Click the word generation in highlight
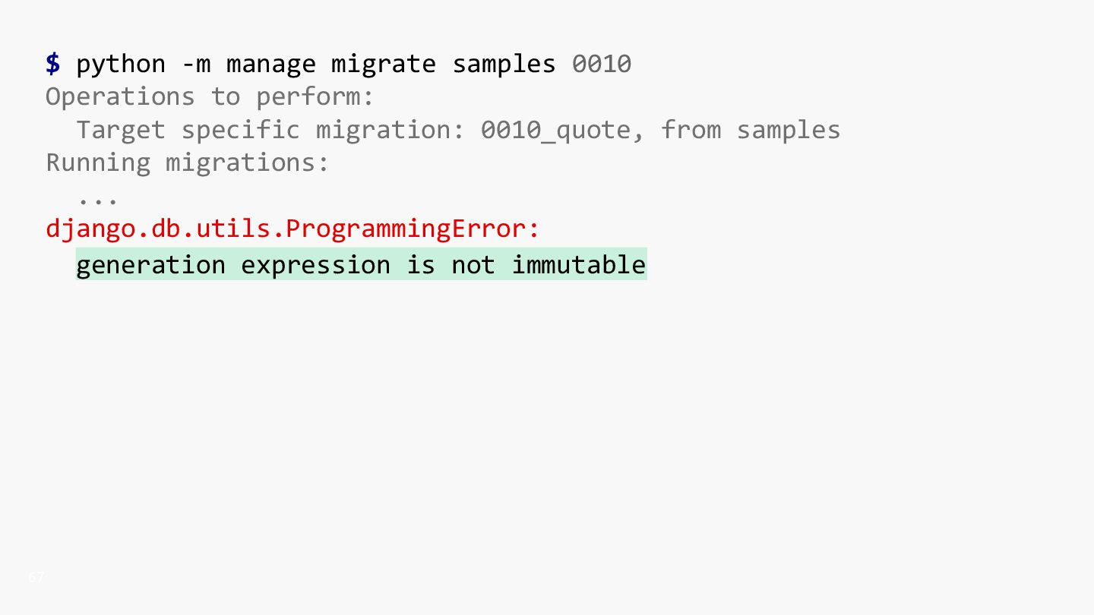This screenshot has height=615, width=1094. (150, 266)
